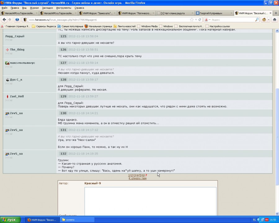279x223 pixels.
Task: Click post number 125
Action: pos(63,36)
